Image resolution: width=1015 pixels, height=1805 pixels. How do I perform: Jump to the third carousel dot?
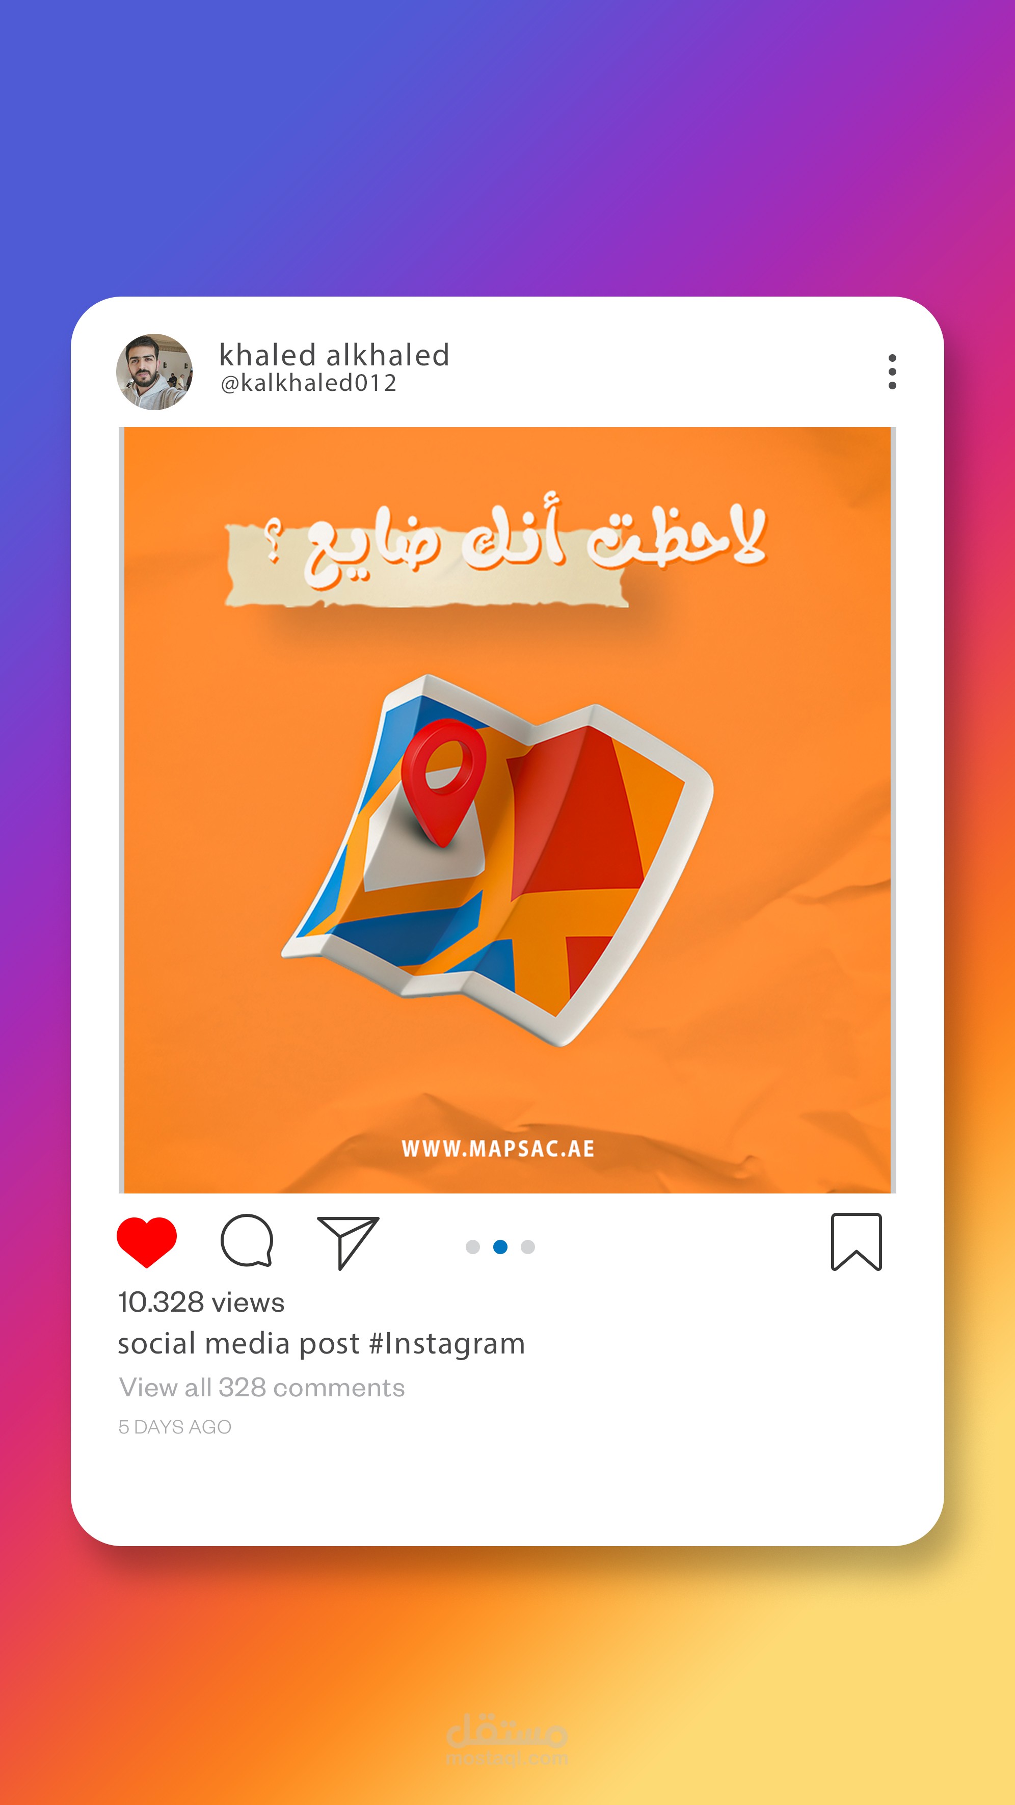click(x=528, y=1246)
